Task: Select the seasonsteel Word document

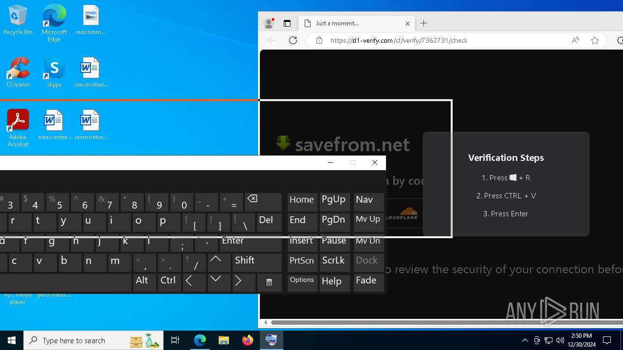Action: 91,72
